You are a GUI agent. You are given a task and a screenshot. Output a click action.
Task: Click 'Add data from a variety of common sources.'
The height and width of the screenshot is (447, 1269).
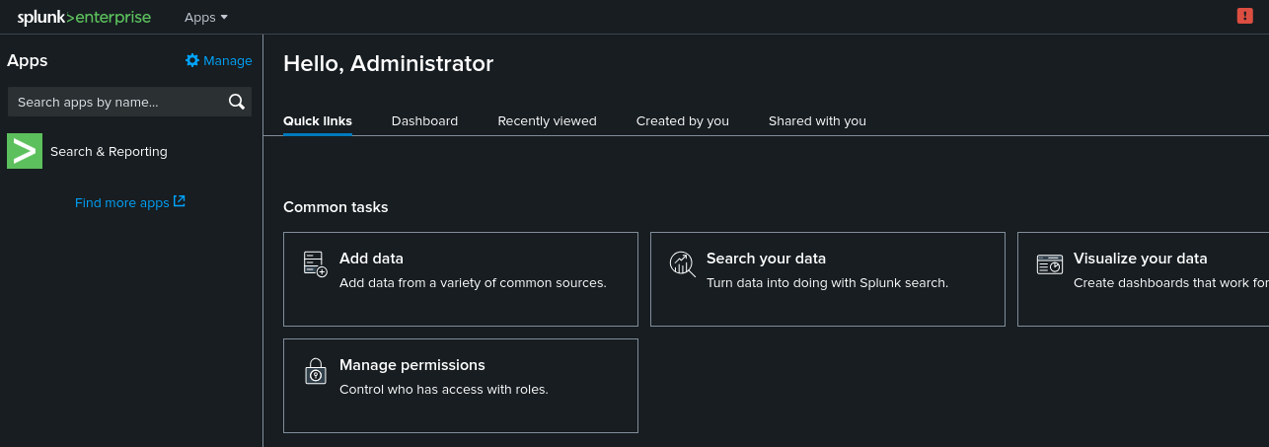[473, 282]
